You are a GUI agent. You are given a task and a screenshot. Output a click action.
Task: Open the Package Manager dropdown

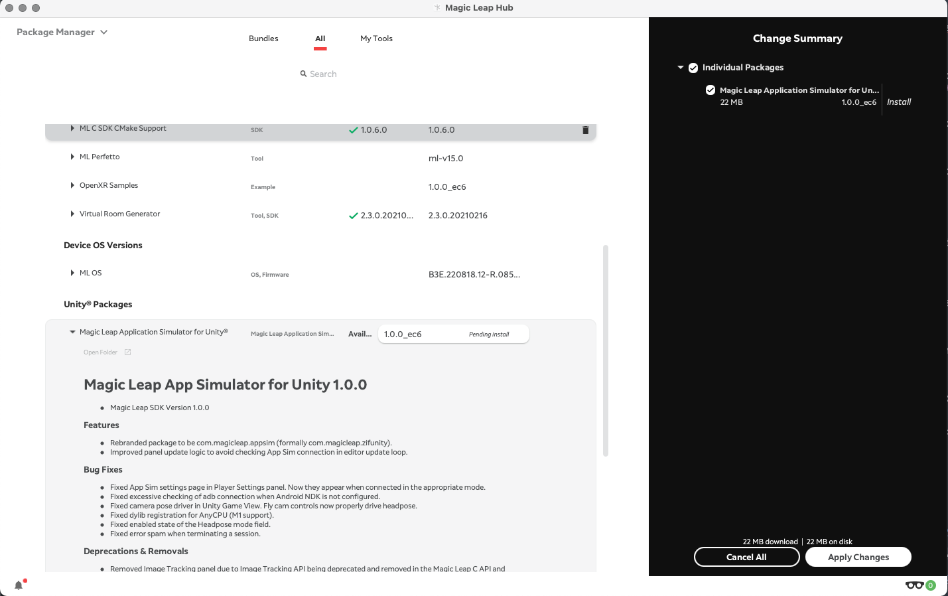coord(62,32)
